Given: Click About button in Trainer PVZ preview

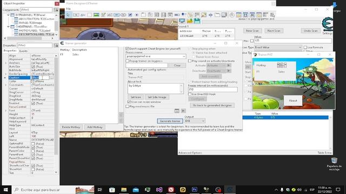Looking at the screenshot, I should (293, 101).
